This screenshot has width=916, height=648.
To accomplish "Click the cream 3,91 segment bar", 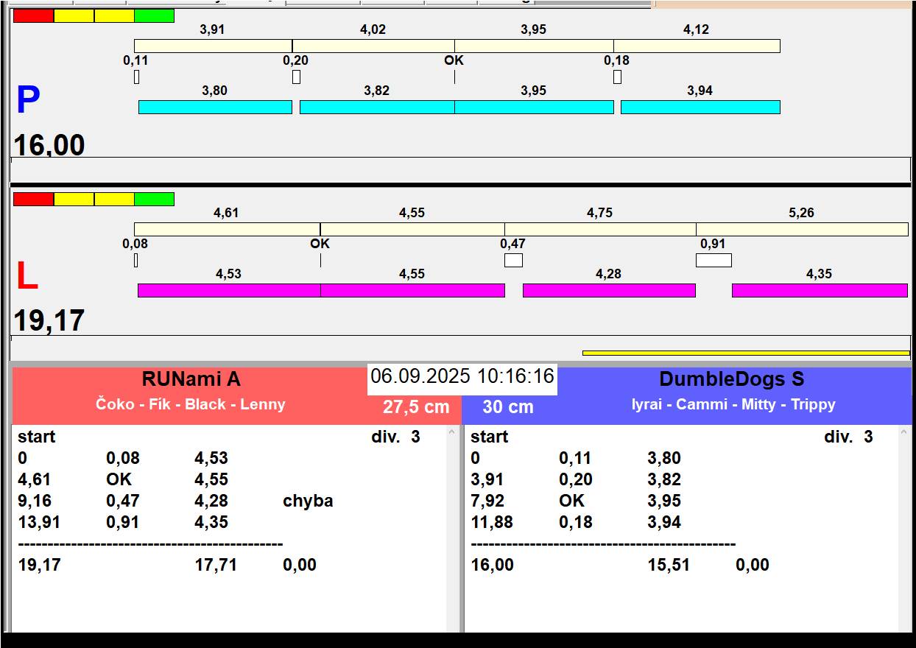I will coord(213,46).
